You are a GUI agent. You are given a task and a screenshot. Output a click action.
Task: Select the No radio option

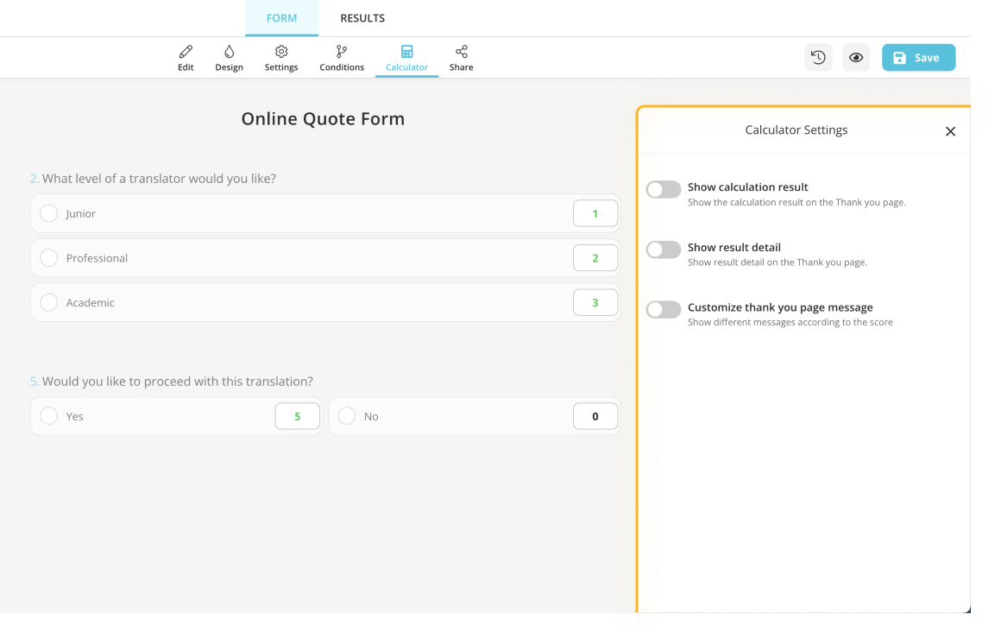347,416
